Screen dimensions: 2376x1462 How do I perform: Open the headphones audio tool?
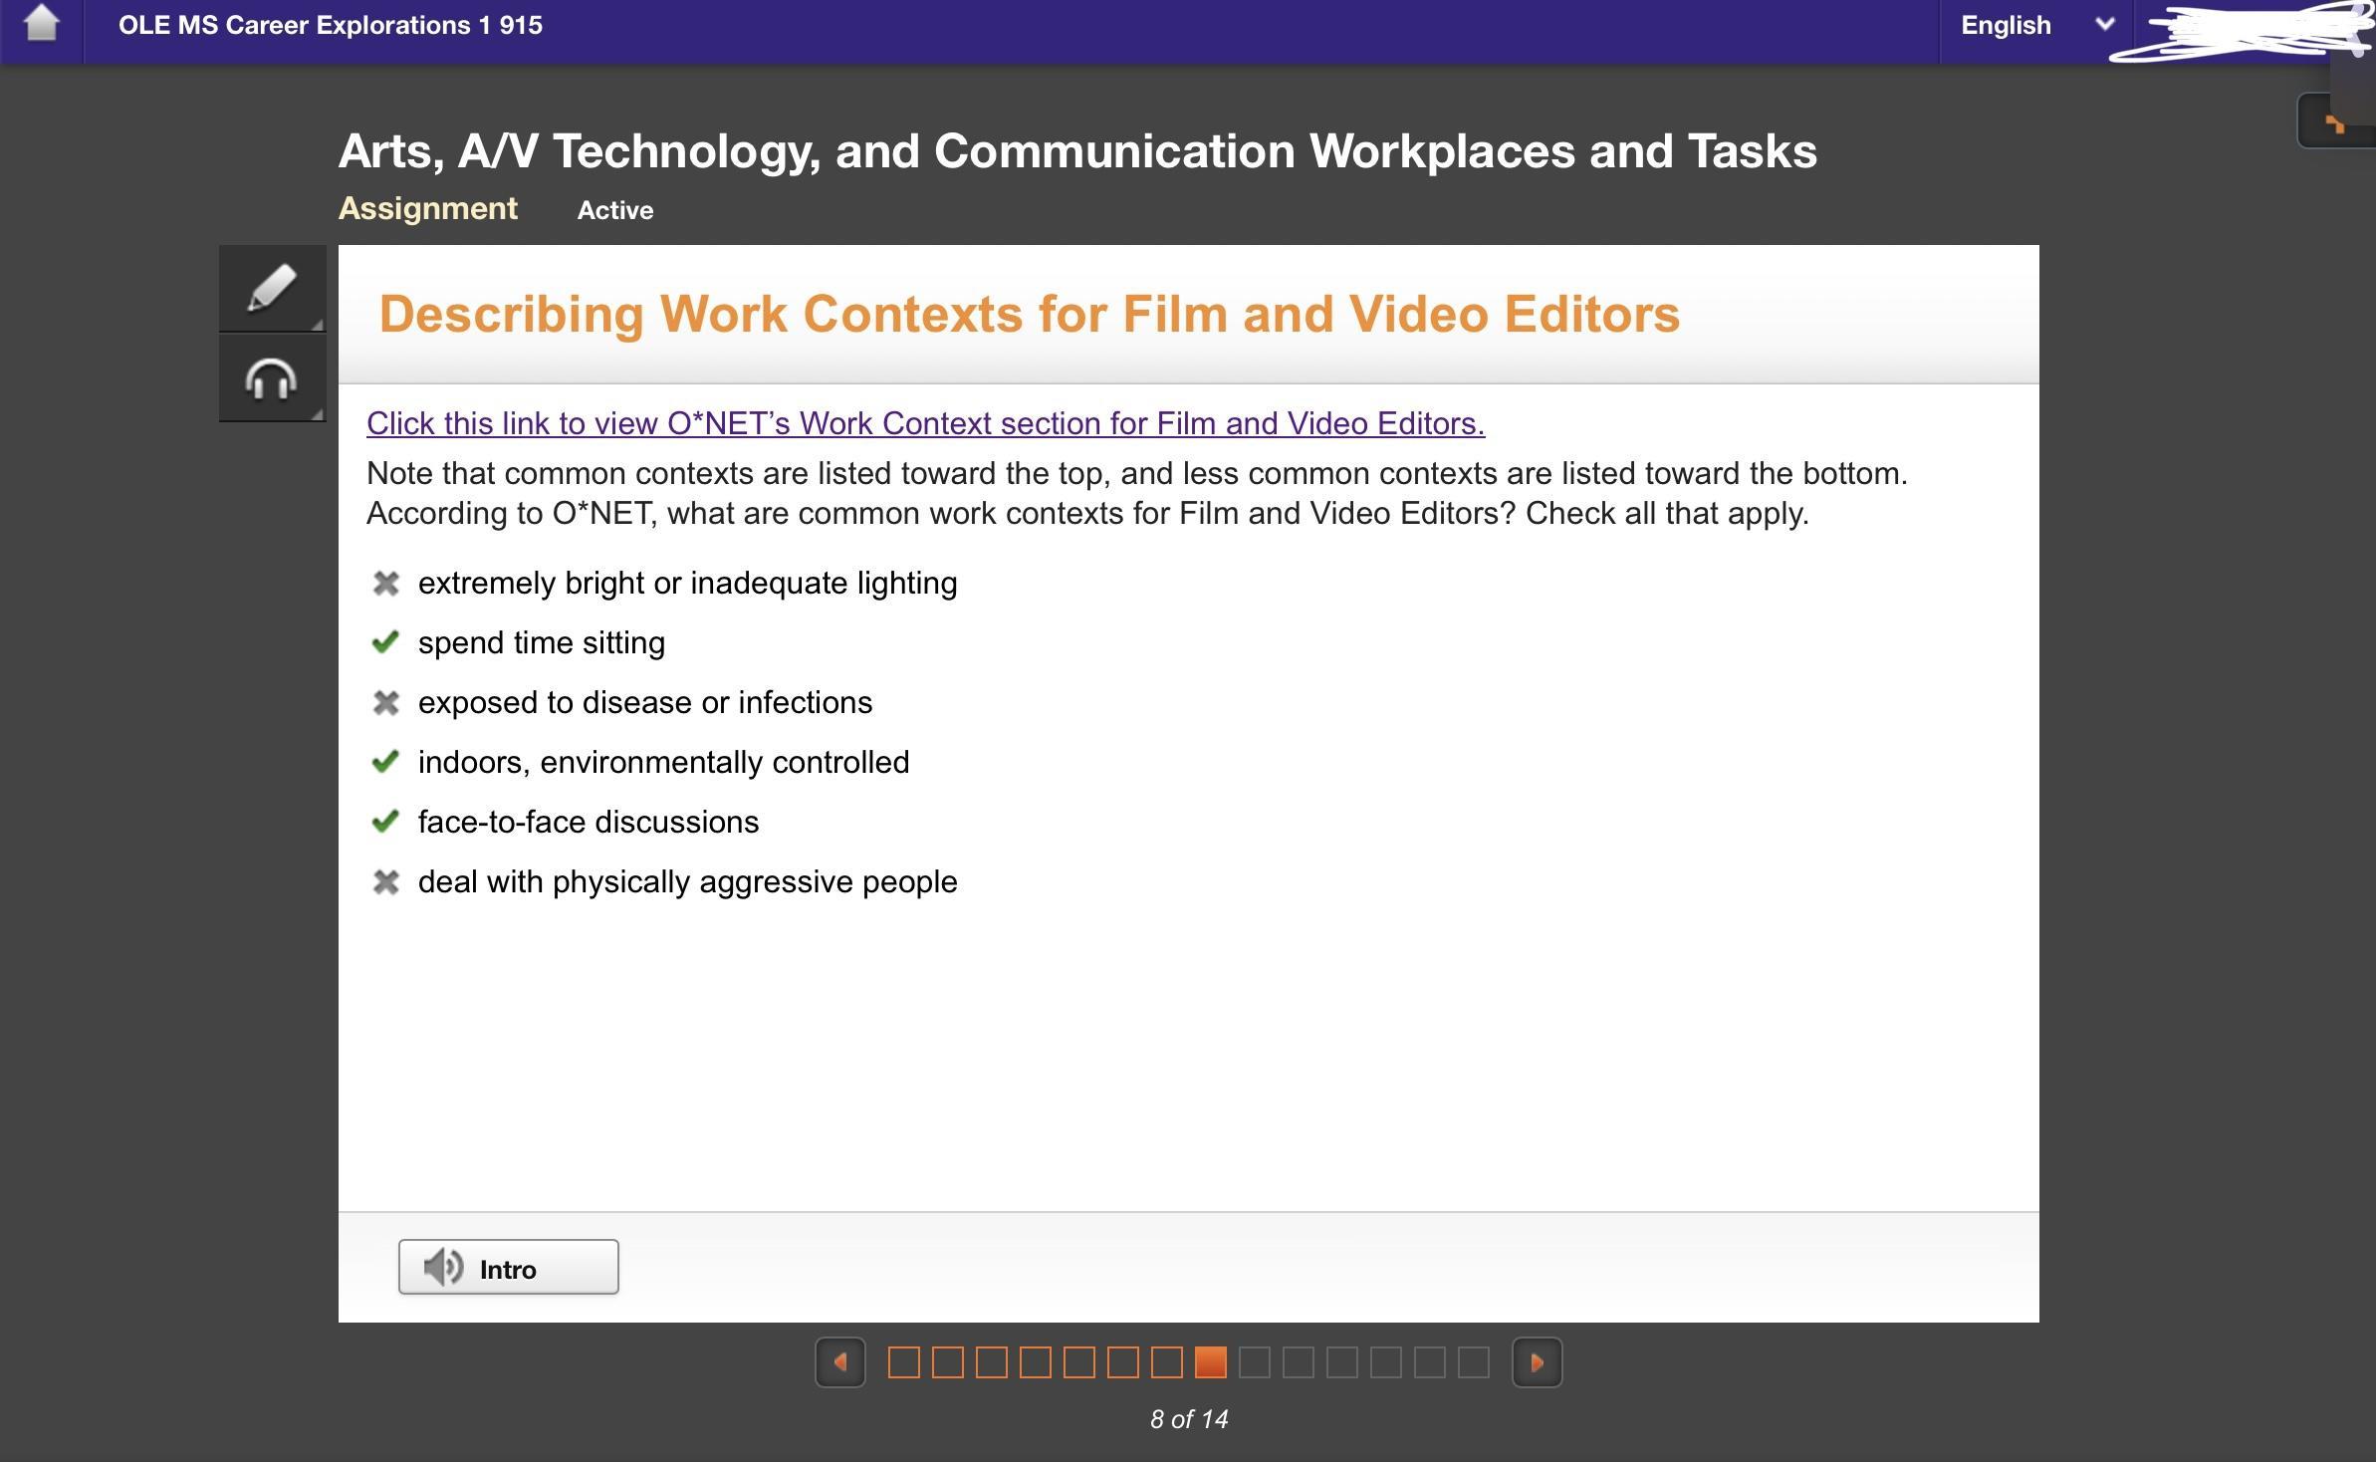coord(271,379)
